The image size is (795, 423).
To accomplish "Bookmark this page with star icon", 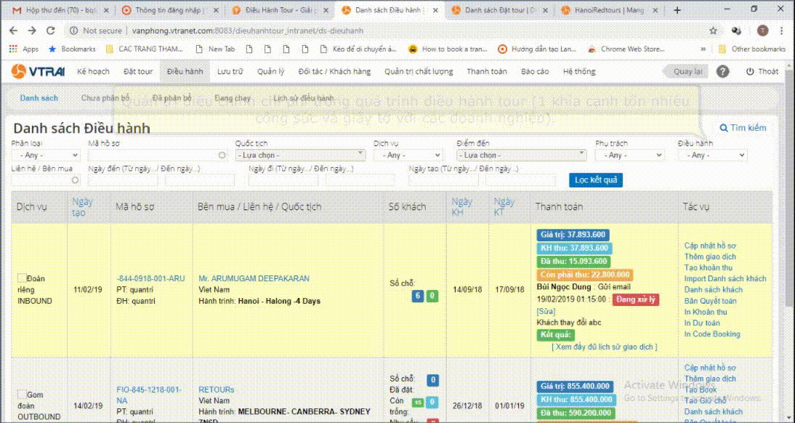I will [x=713, y=31].
